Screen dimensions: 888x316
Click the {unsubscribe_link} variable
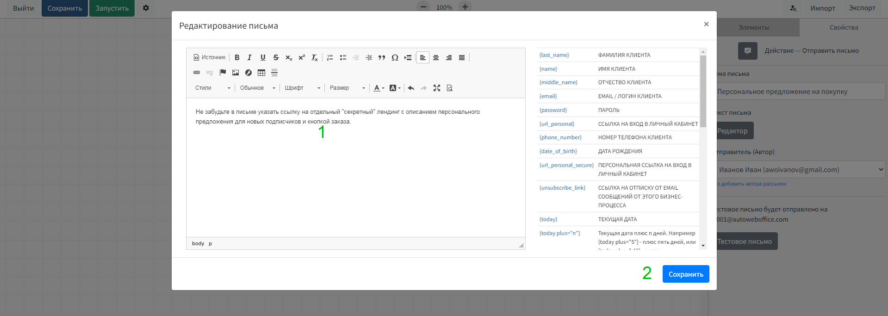pyautogui.click(x=562, y=188)
